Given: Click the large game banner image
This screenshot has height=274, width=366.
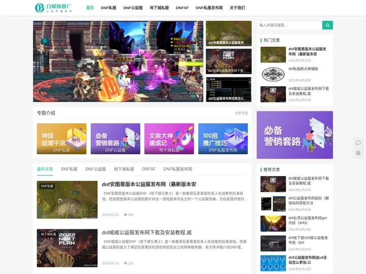Looking at the screenshot, I should pos(118,61).
